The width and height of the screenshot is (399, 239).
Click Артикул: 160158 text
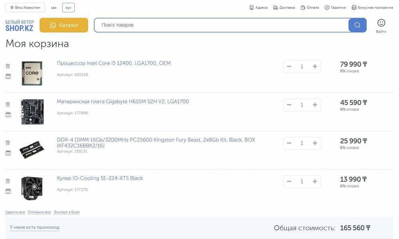[72, 75]
